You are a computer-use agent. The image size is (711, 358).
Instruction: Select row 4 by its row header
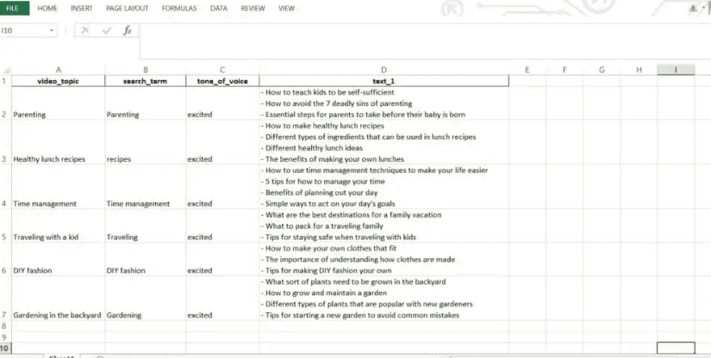point(5,204)
